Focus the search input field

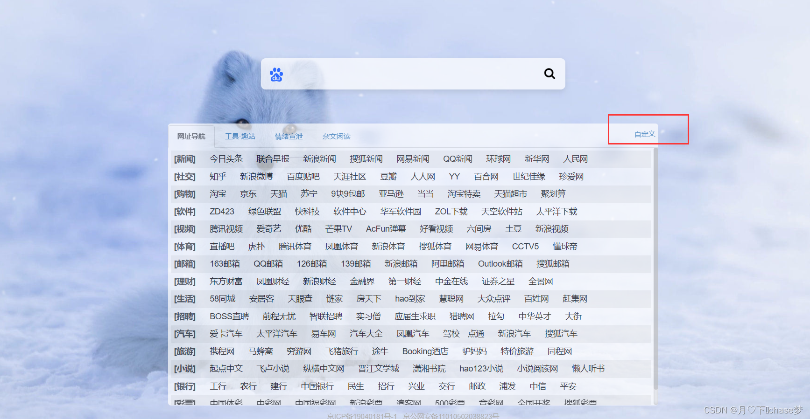(413, 74)
